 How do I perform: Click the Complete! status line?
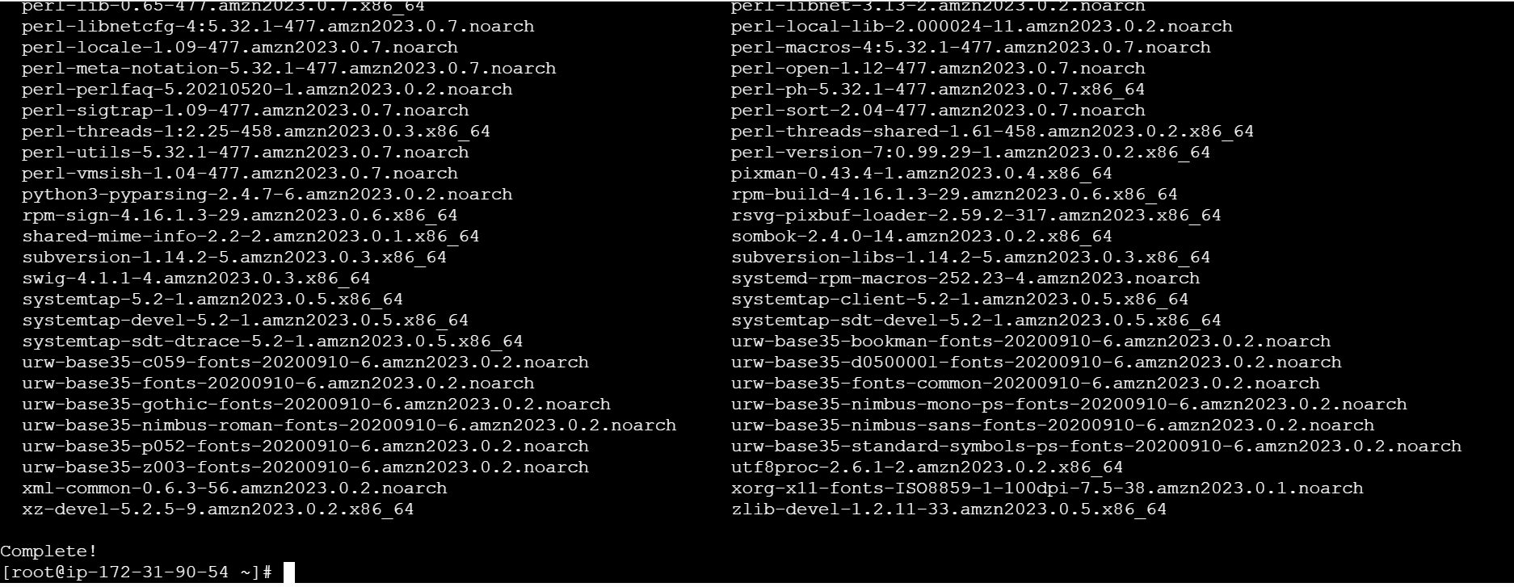[48, 551]
